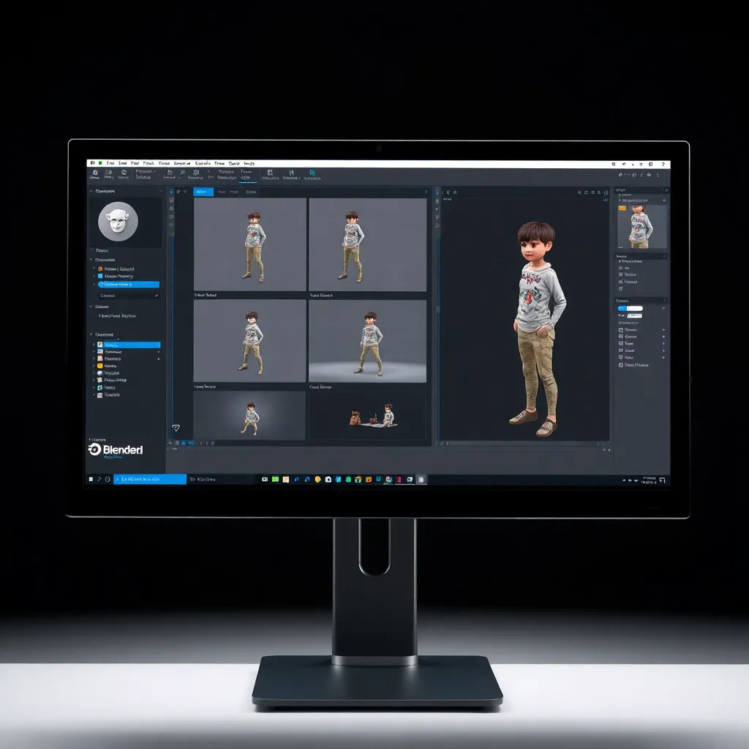Click the blue camera icon in the scene collection
Image resolution: width=749 pixels, height=749 pixels.
point(99,351)
